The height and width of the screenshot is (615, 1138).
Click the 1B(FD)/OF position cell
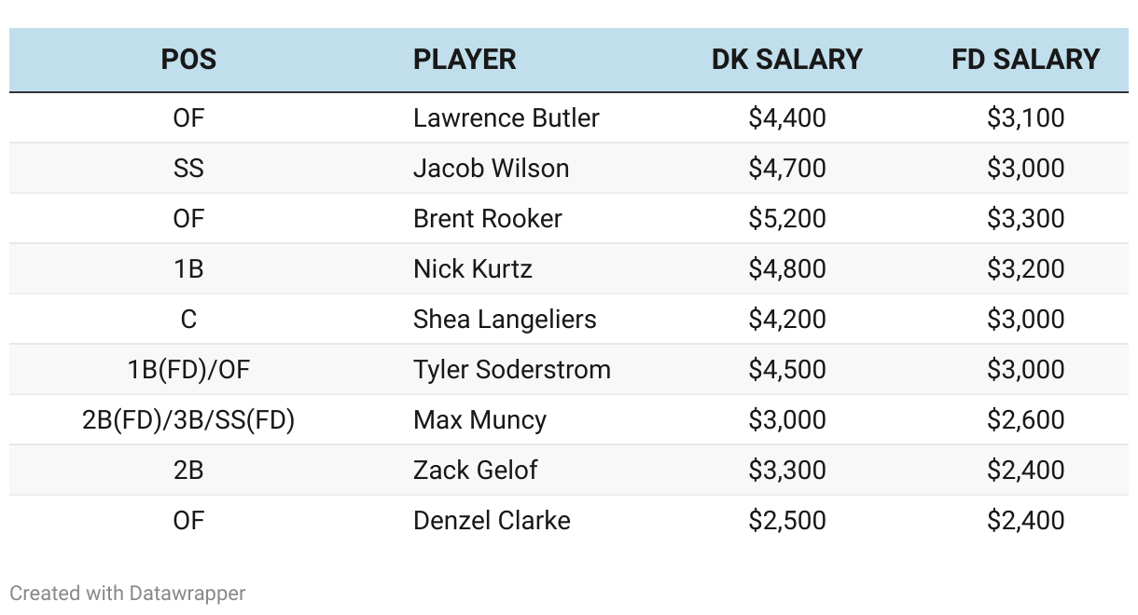pyautogui.click(x=188, y=369)
